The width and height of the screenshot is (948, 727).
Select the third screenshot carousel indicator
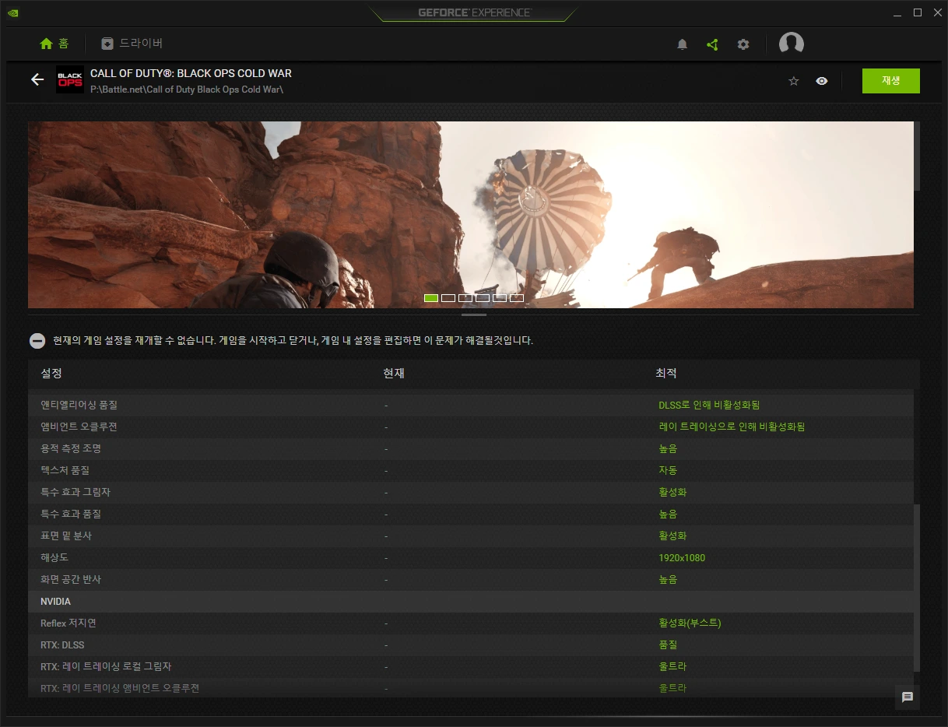click(465, 298)
